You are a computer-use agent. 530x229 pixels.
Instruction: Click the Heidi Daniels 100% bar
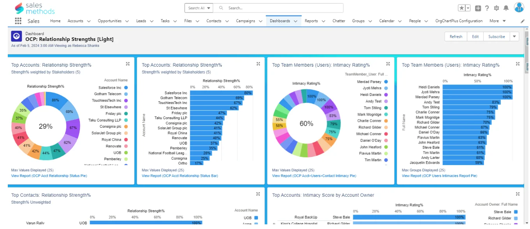point(477,87)
